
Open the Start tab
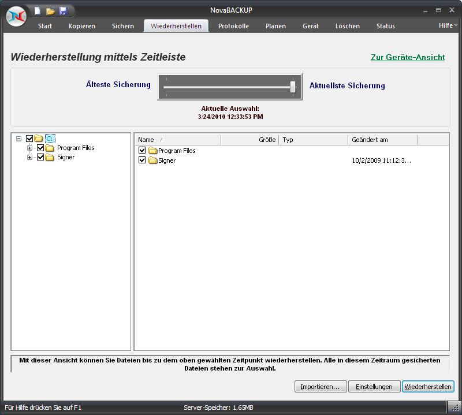tap(45, 26)
